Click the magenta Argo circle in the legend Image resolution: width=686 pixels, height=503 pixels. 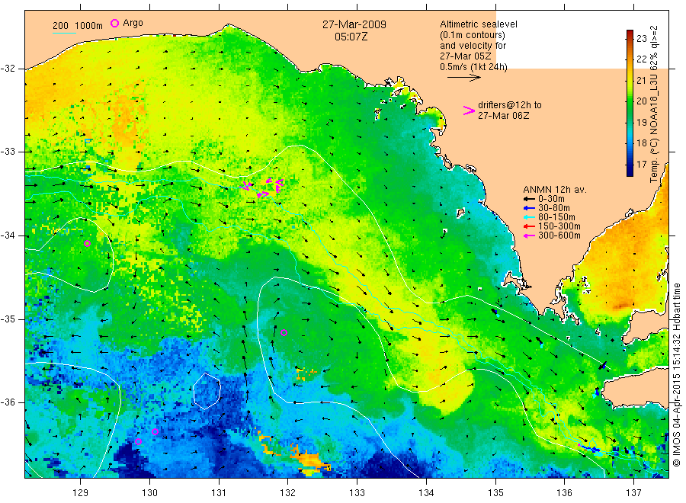pos(114,23)
